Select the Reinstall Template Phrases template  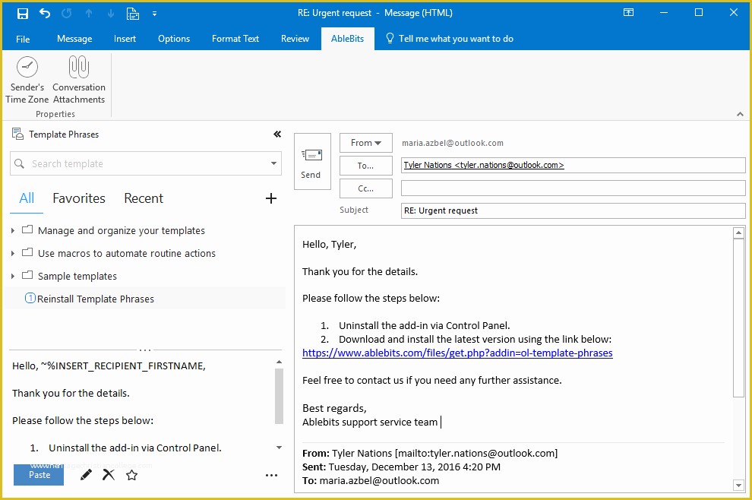96,299
